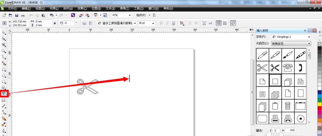Open the 视图(V) menu

40,9
